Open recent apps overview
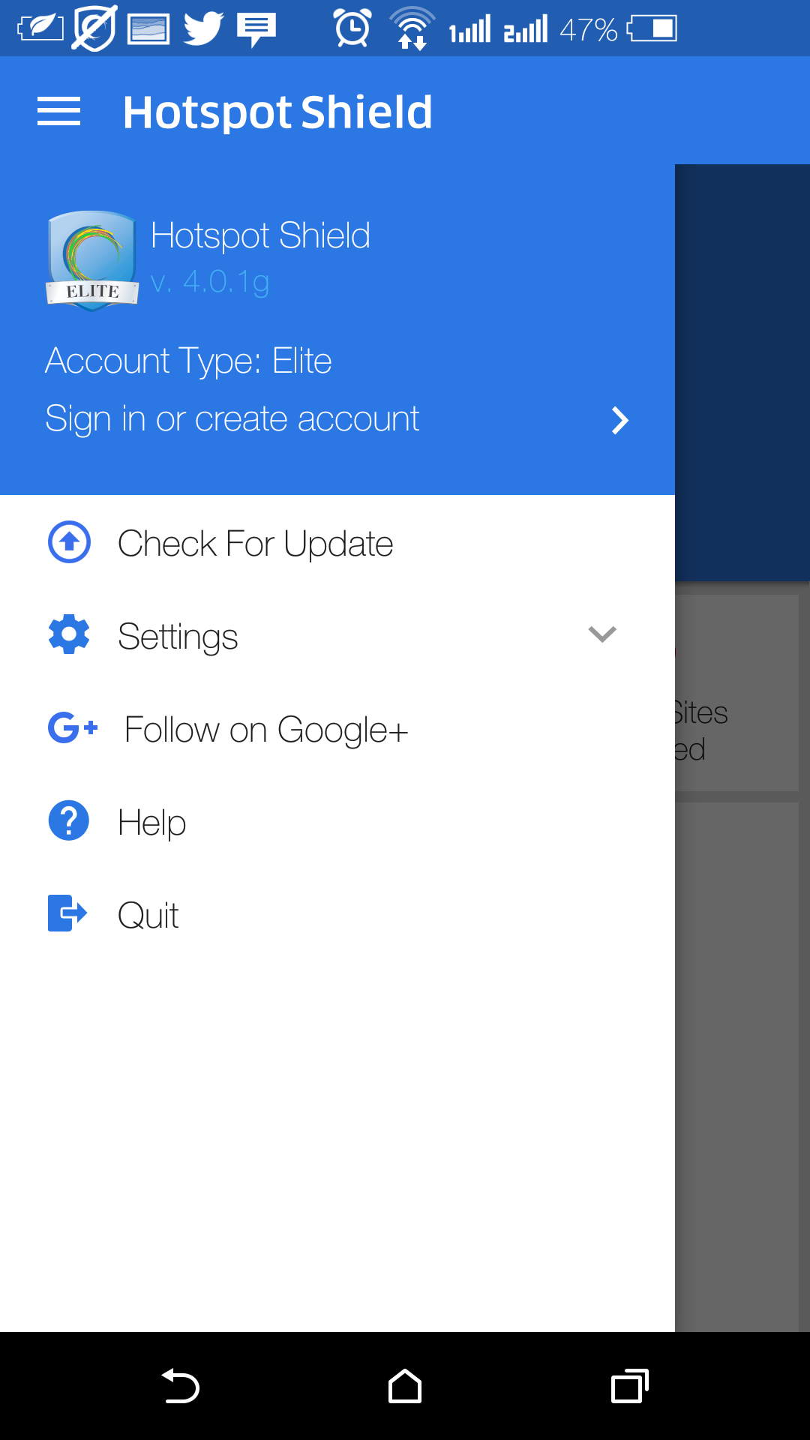810x1440 pixels. pyautogui.click(x=630, y=1386)
